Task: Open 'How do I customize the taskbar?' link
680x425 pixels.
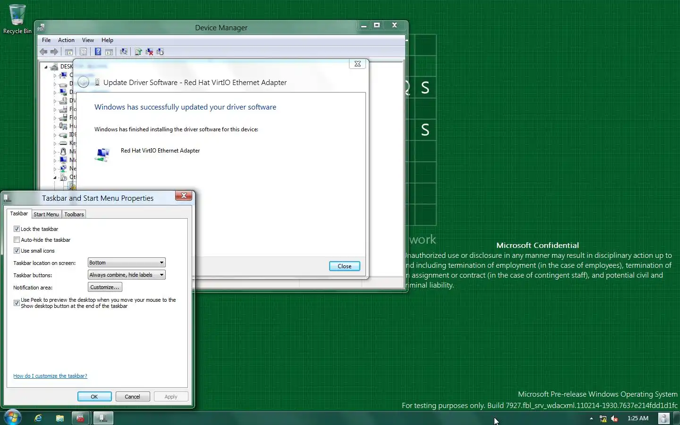Action: 50,376
